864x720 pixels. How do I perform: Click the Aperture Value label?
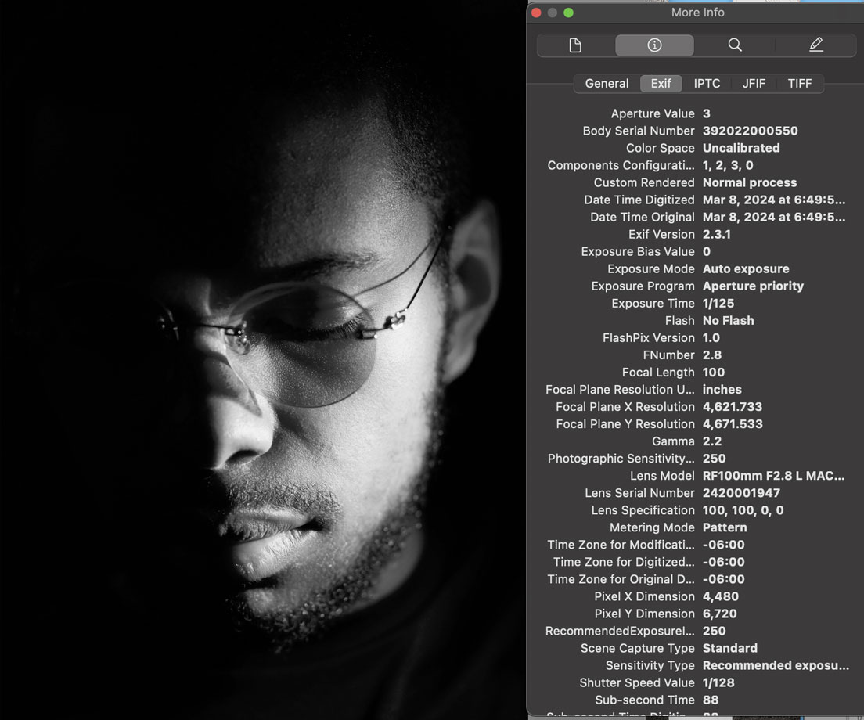(x=653, y=114)
